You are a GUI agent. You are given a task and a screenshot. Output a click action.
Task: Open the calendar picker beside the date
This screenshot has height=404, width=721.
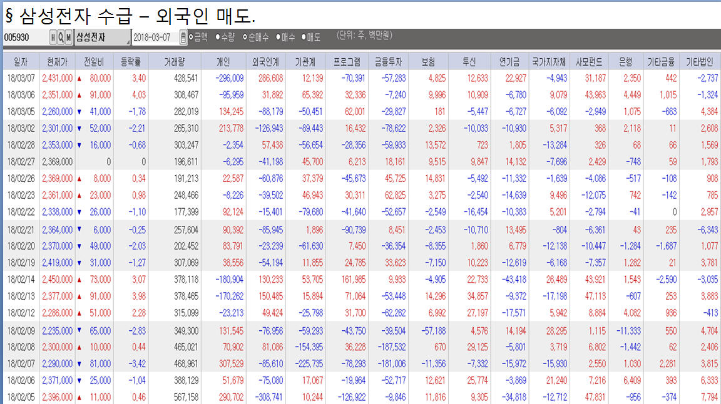(x=183, y=38)
